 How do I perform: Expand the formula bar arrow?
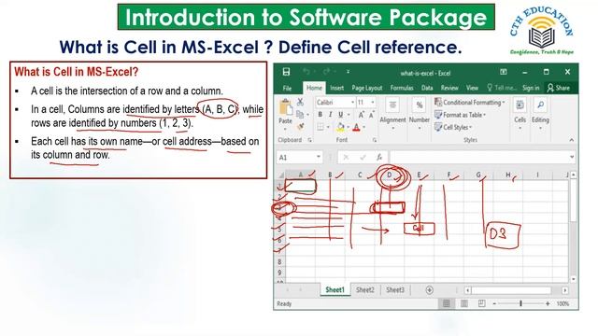point(571,157)
